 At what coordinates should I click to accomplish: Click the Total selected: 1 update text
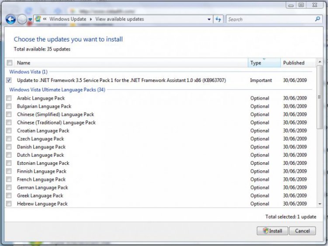point(291,217)
